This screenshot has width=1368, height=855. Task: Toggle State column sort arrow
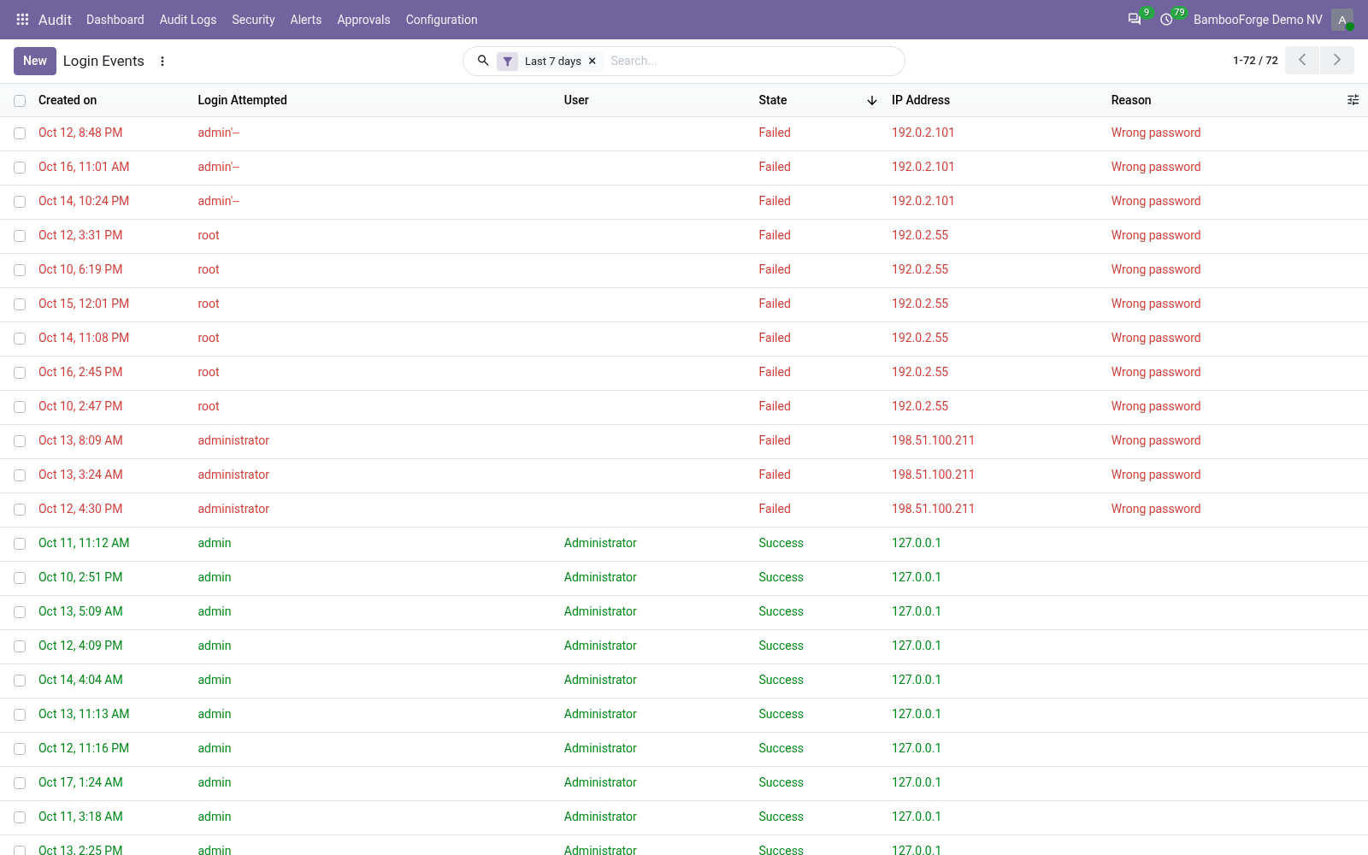click(872, 100)
